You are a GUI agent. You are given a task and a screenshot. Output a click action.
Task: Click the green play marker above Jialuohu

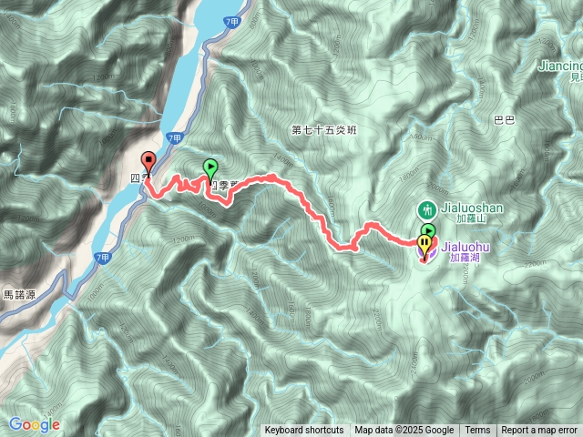point(428,230)
